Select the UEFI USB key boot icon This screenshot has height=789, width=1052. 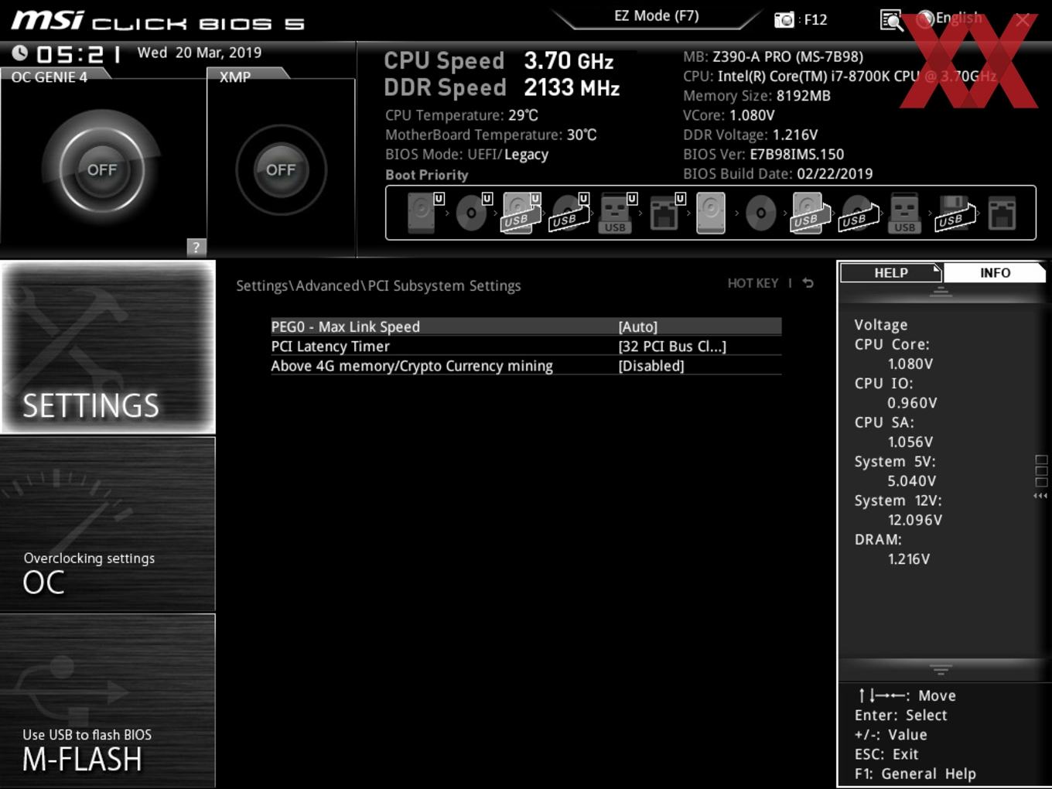tap(618, 213)
